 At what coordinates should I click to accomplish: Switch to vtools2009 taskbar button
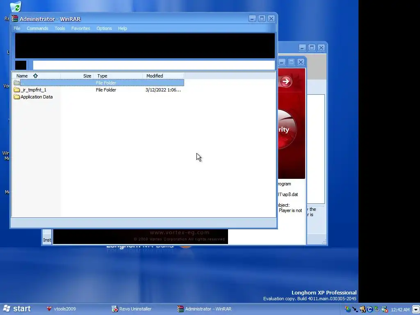61,309
